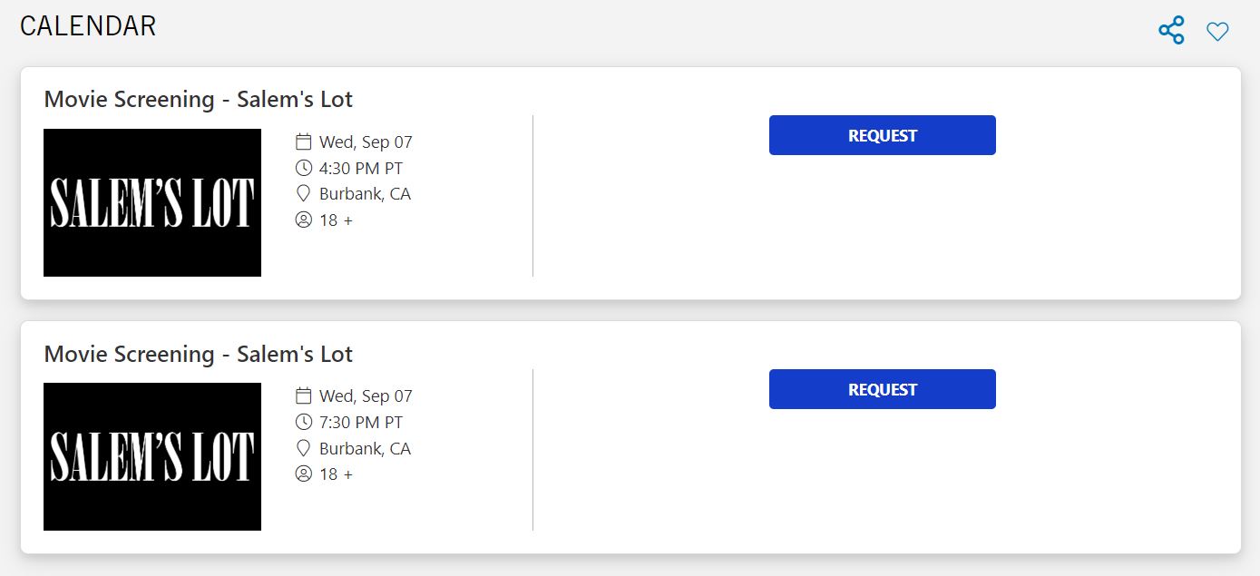This screenshot has height=576, width=1260.
Task: Click the share icon near the Calendar heading
Action: pos(1171,30)
